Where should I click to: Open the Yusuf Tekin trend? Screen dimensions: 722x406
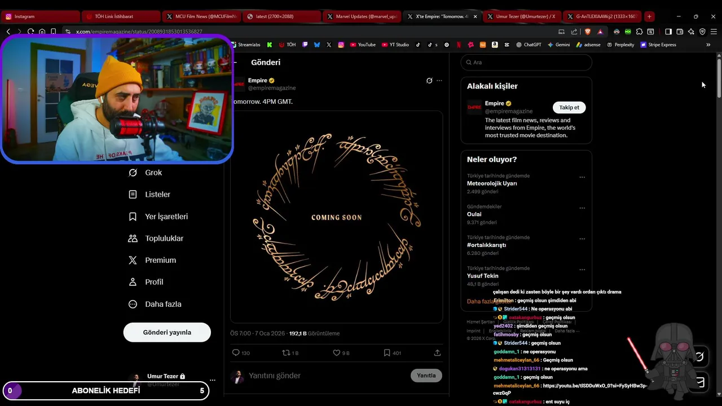tap(483, 276)
